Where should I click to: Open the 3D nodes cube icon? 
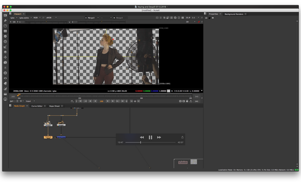pyautogui.click(x=5, y=62)
